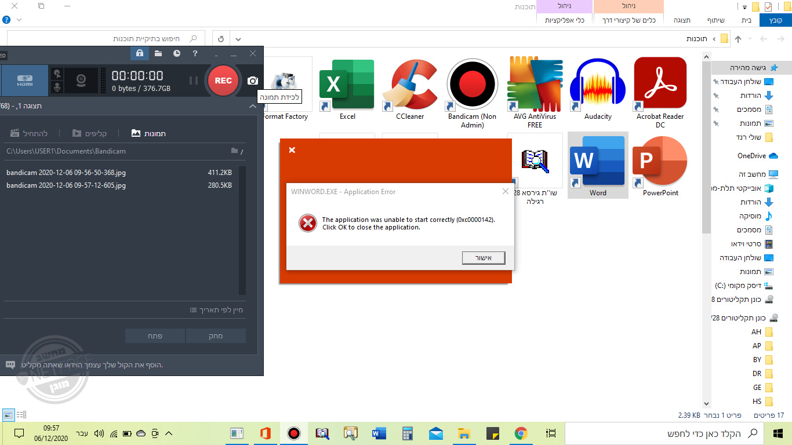Viewport: 792px width, 445px height.
Task: Open the recent locations dropdown arrow
Action: pyautogui.click(x=751, y=39)
